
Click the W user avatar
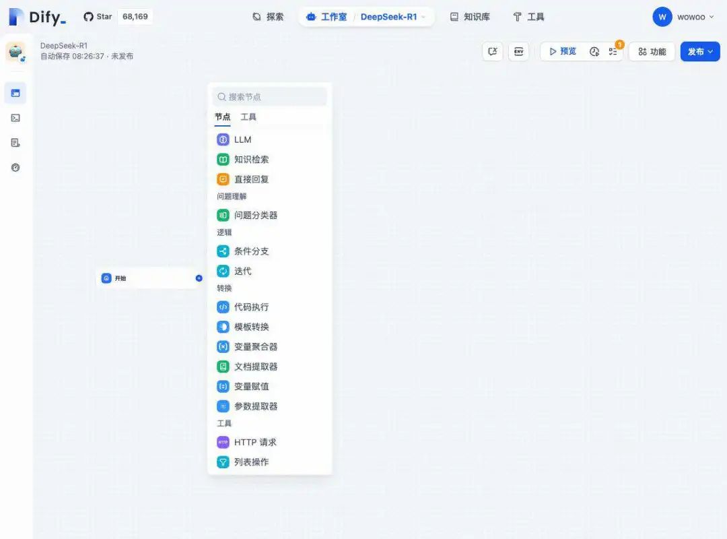(662, 17)
